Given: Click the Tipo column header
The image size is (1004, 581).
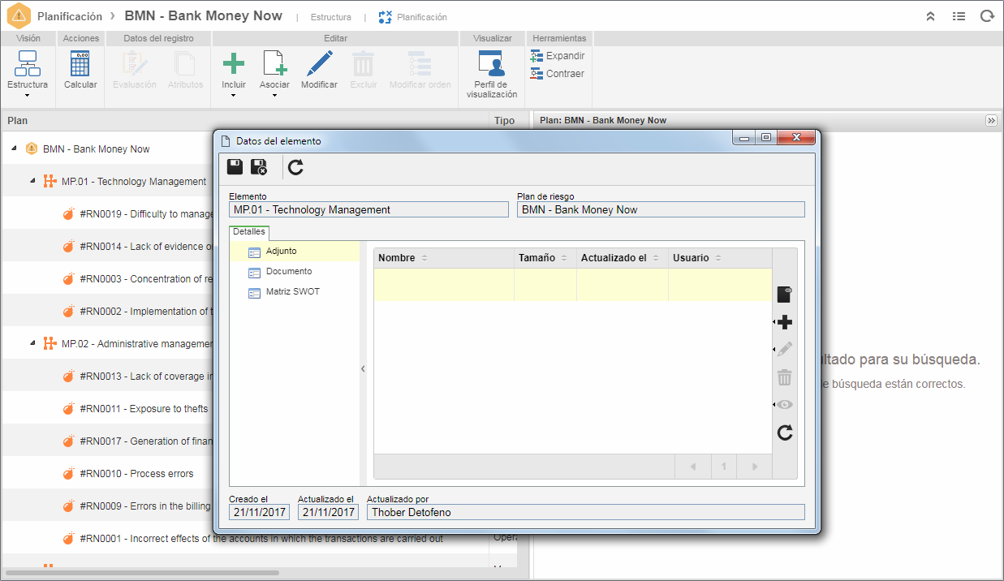Looking at the screenshot, I should pos(504,120).
